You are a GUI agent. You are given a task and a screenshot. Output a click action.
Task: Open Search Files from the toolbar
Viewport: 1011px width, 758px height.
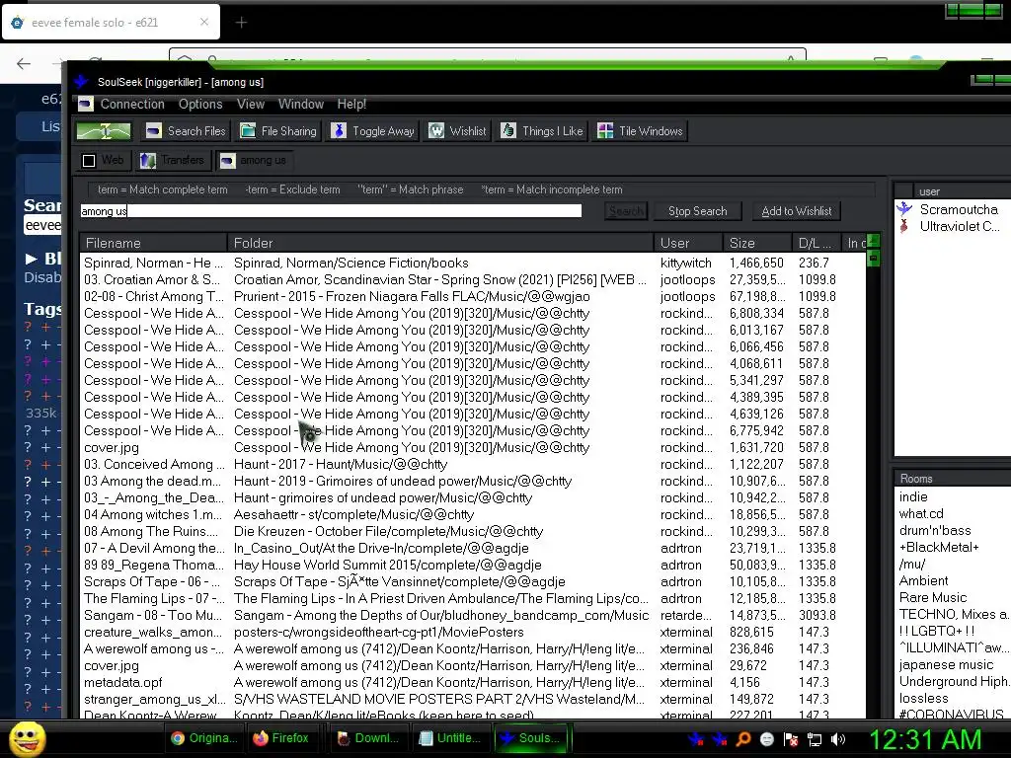coord(185,131)
